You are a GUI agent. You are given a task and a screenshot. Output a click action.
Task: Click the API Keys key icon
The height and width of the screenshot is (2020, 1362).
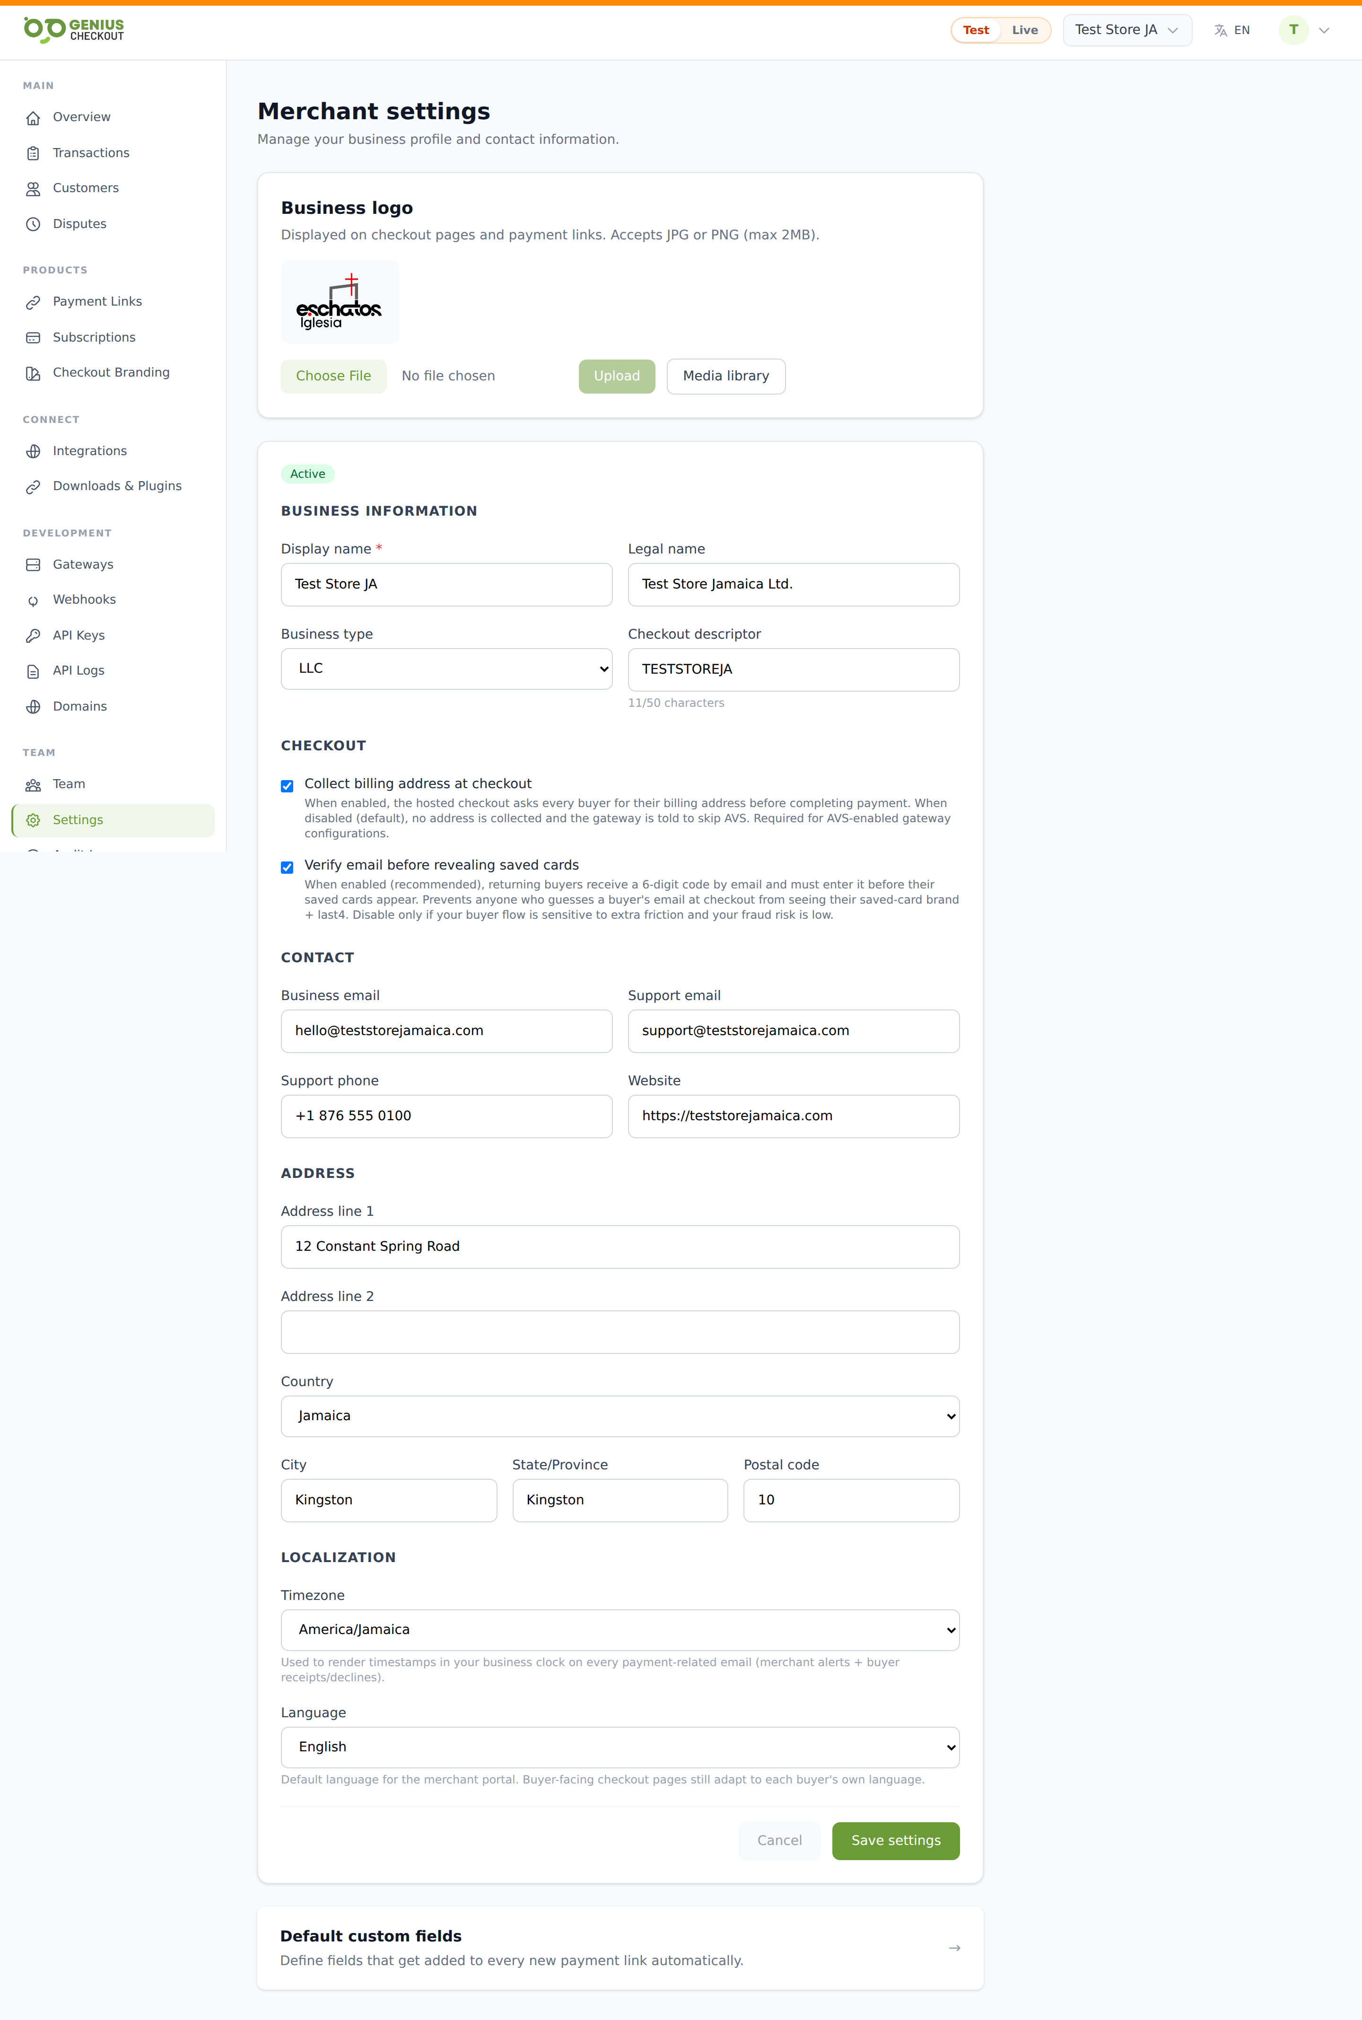[x=33, y=635]
